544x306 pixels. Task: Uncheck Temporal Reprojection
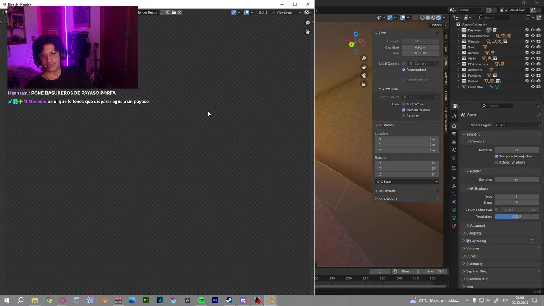pyautogui.click(x=496, y=156)
